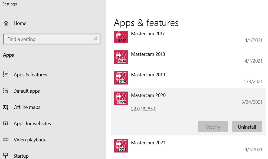
Task: Open Offline maps settings
Action: pos(27,107)
